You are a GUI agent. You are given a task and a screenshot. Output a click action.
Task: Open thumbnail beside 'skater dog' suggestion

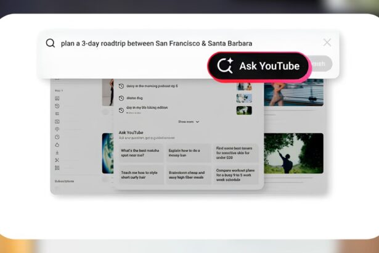pos(244,98)
